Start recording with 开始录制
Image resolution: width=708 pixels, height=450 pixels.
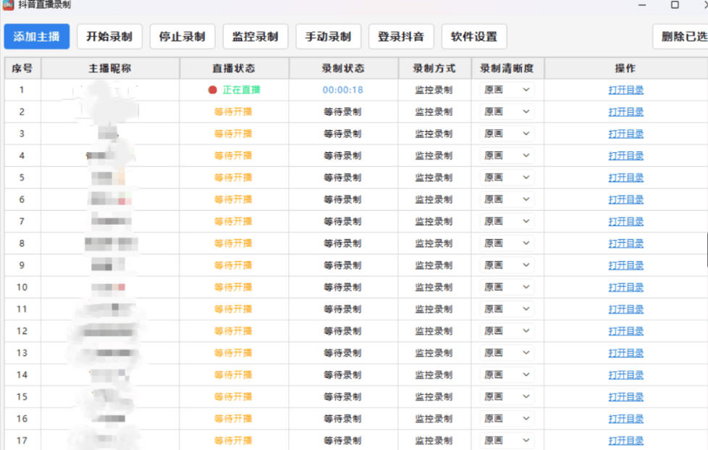click(109, 37)
